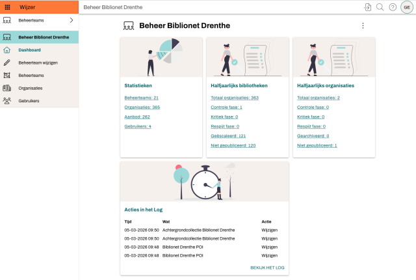
Task: Open the Gearchiveerd: 0 link
Action: coord(313,136)
